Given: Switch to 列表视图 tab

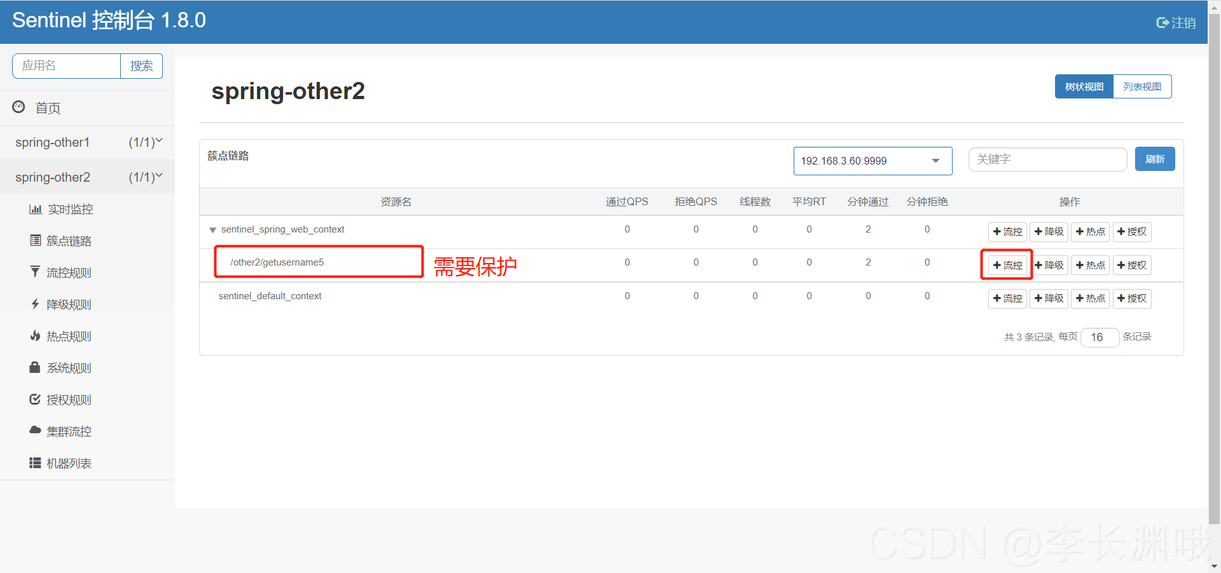Looking at the screenshot, I should (1142, 86).
